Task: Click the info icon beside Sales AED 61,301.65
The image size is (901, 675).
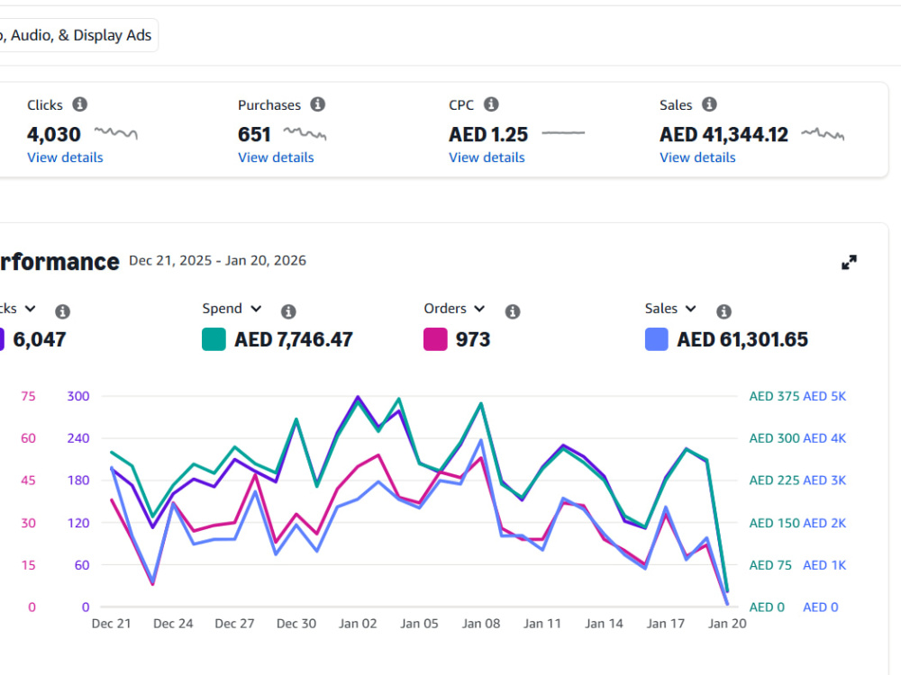Action: point(724,311)
